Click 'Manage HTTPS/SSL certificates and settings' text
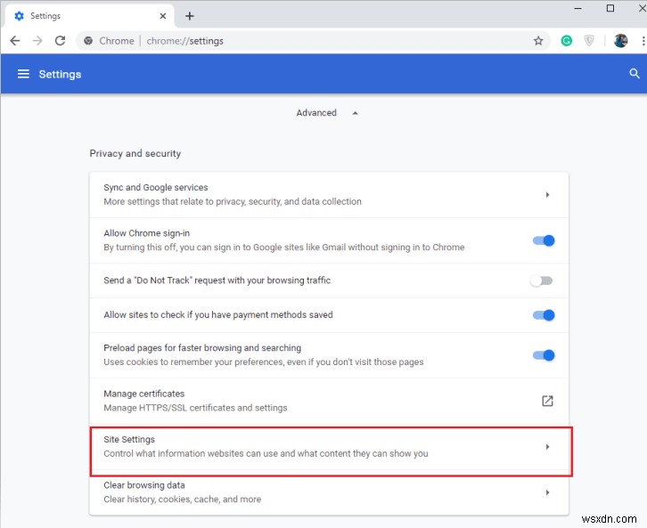Image resolution: width=647 pixels, height=528 pixels. point(195,408)
